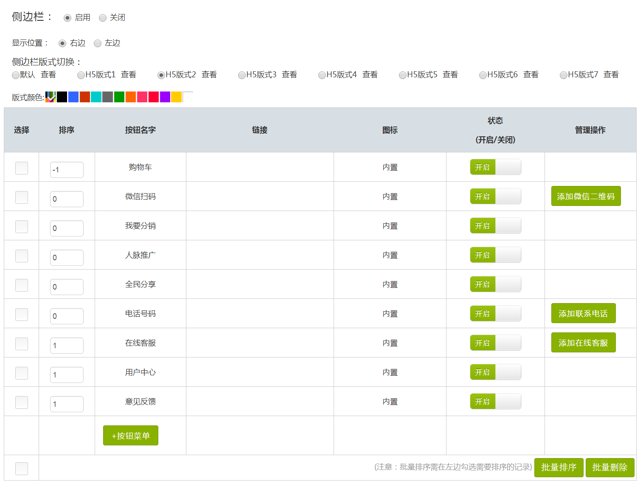Select the blue layout color swatch
This screenshot has height=484, width=643.
[x=73, y=97]
